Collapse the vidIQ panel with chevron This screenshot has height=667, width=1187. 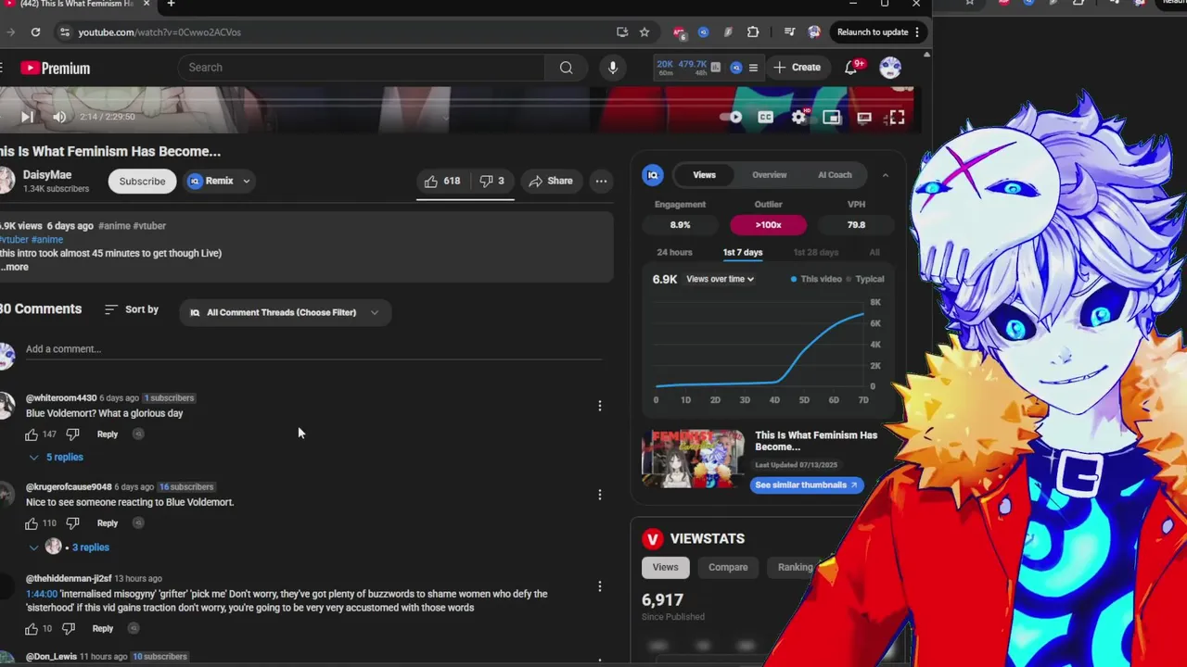(x=886, y=175)
